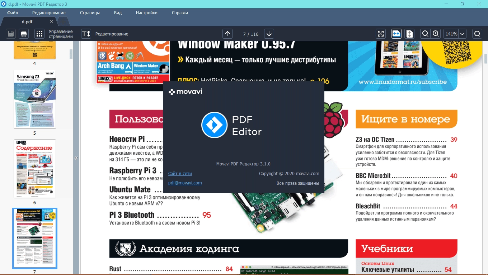Screen dimensions: 488x275
Task: Add a new tab with plus button
Action: pos(62,22)
